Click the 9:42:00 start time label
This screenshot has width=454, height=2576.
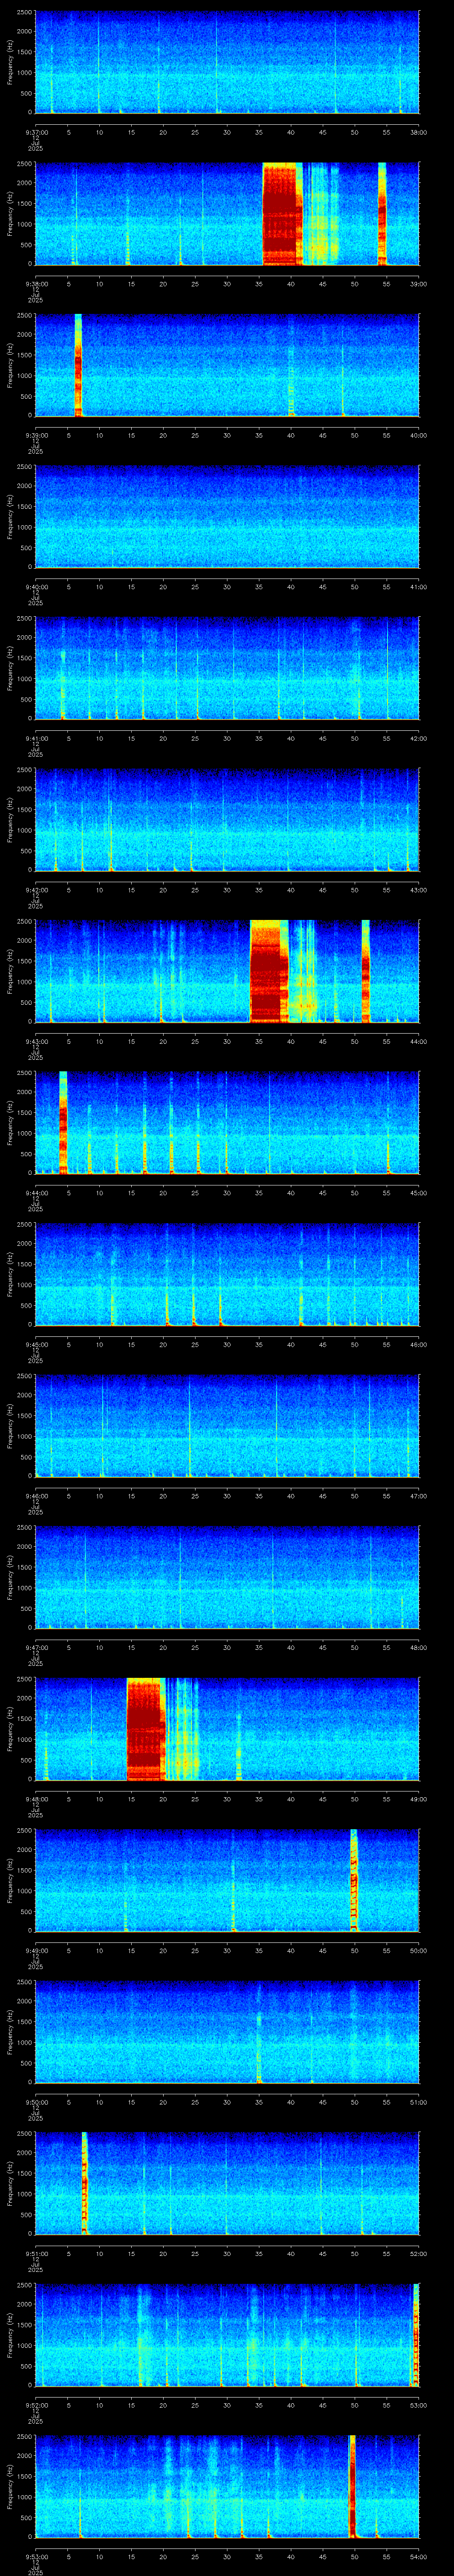[36, 890]
